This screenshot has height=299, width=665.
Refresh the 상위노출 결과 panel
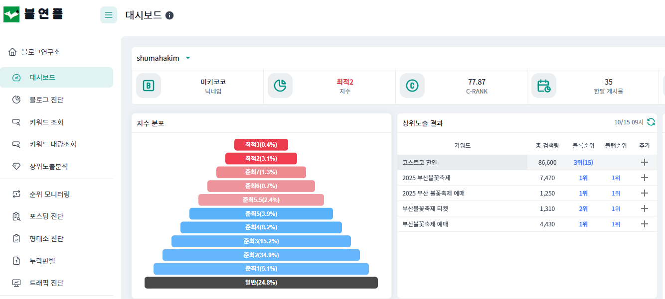coord(651,122)
